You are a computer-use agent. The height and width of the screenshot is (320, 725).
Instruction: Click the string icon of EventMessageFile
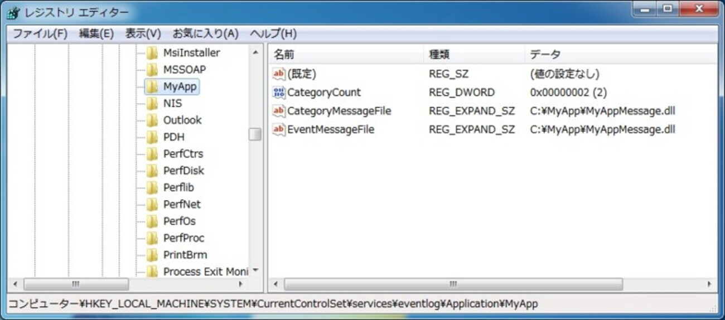tap(279, 130)
